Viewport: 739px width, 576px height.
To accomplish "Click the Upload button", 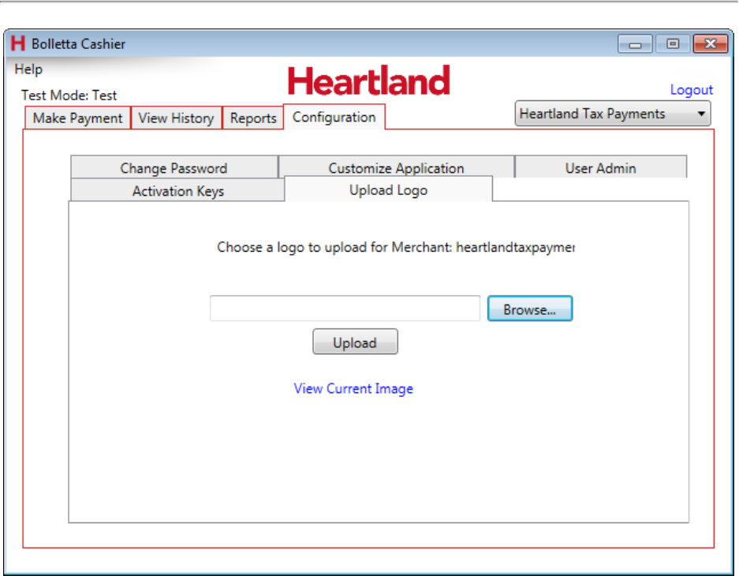I will tap(355, 342).
